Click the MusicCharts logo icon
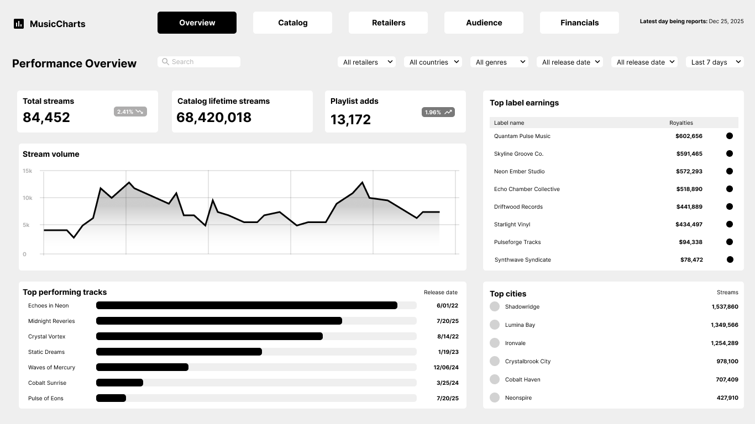755x424 pixels. [19, 24]
